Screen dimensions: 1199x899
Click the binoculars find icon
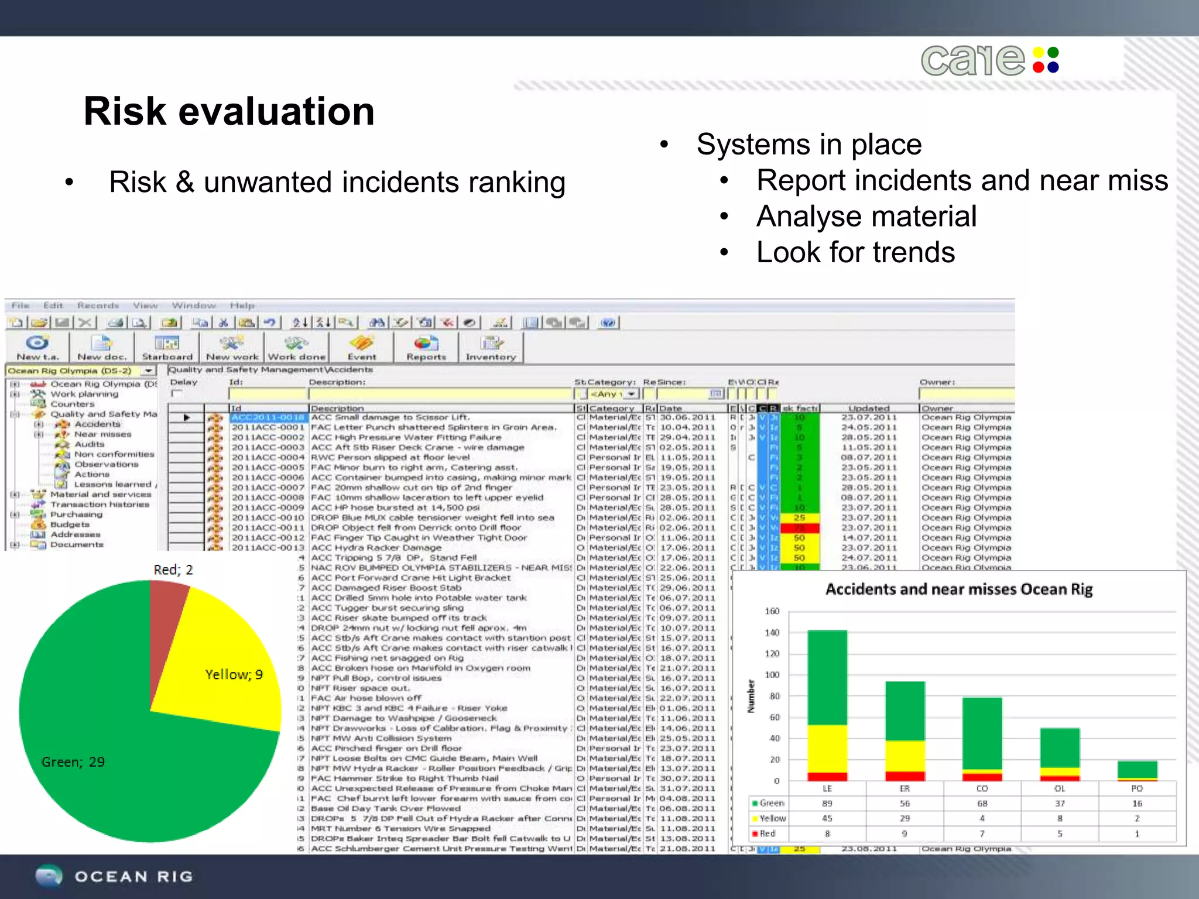point(377,322)
